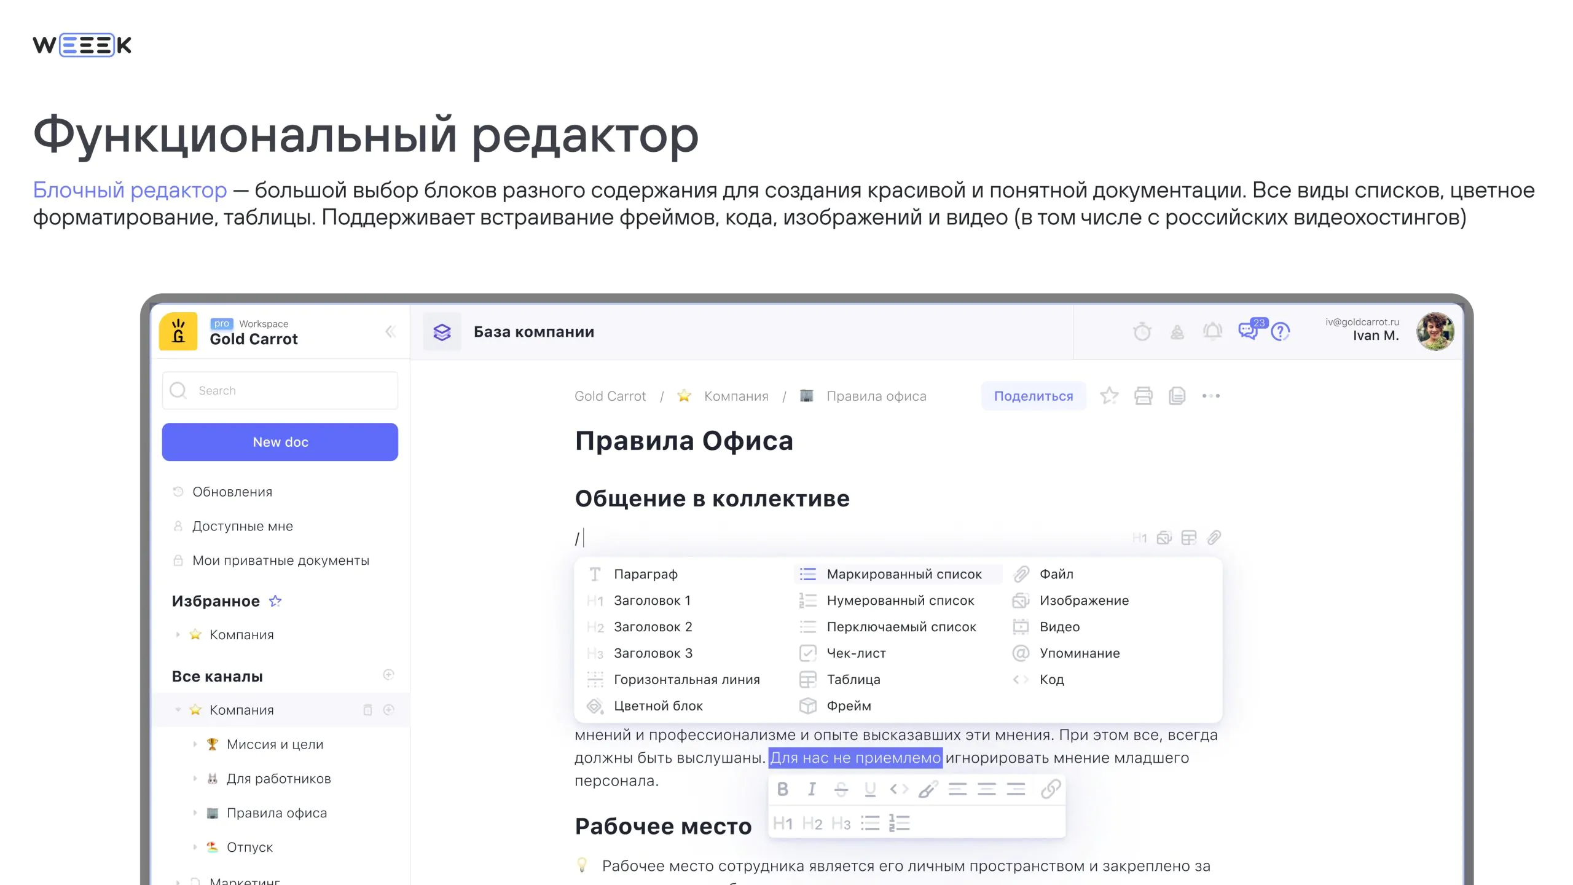Click the attachment paperclip icon above the editor

pos(1214,537)
